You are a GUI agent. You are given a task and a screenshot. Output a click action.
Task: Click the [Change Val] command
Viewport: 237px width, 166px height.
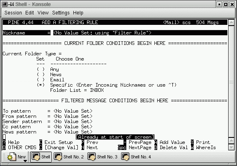pyautogui.click(x=59, y=148)
